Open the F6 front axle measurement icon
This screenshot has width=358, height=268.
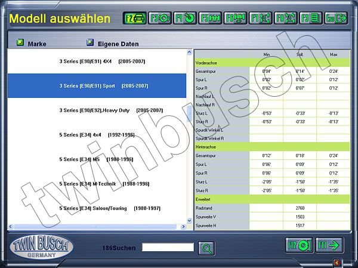(235, 19)
